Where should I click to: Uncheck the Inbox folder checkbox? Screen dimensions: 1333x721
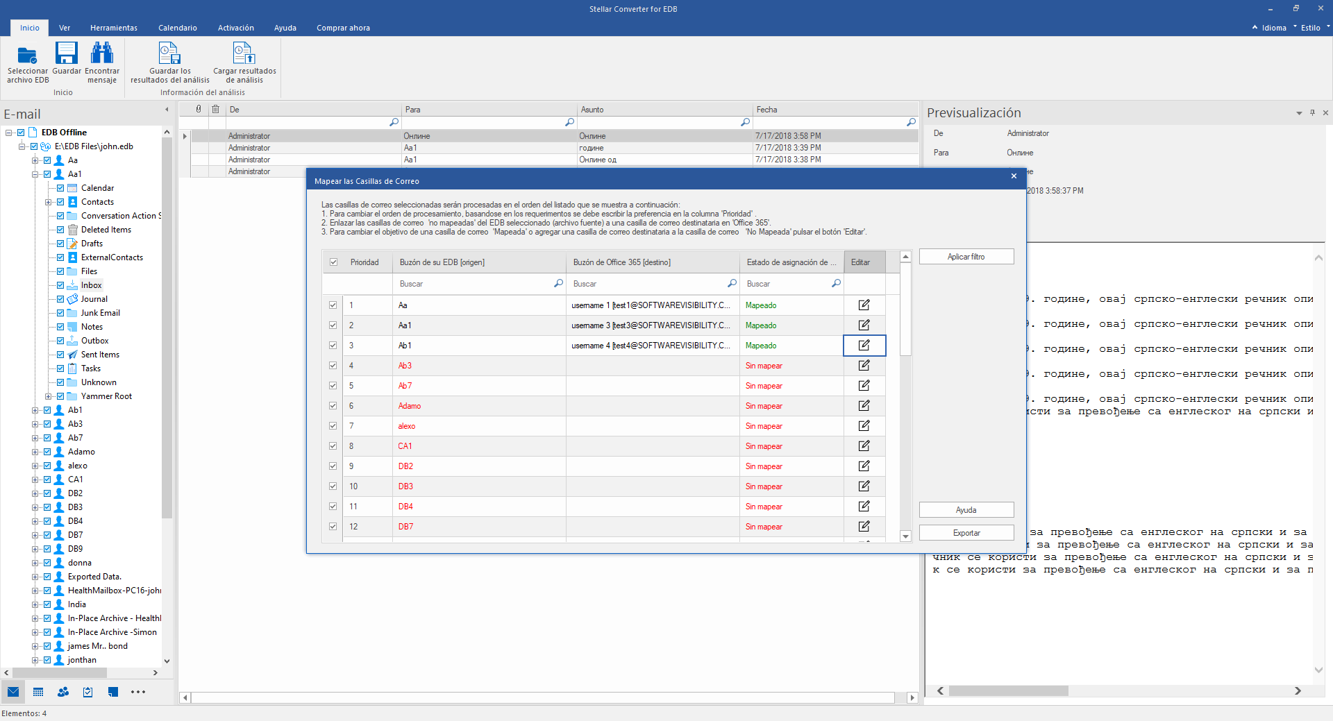point(60,285)
